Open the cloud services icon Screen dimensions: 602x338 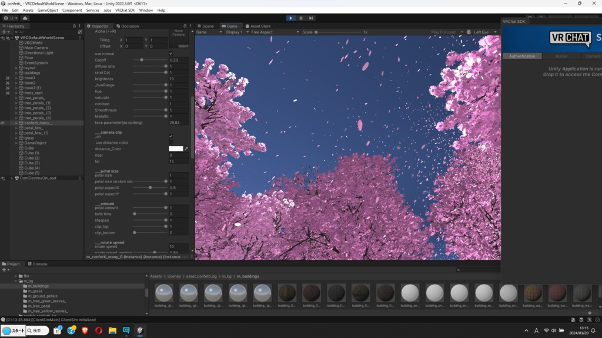click(x=25, y=18)
